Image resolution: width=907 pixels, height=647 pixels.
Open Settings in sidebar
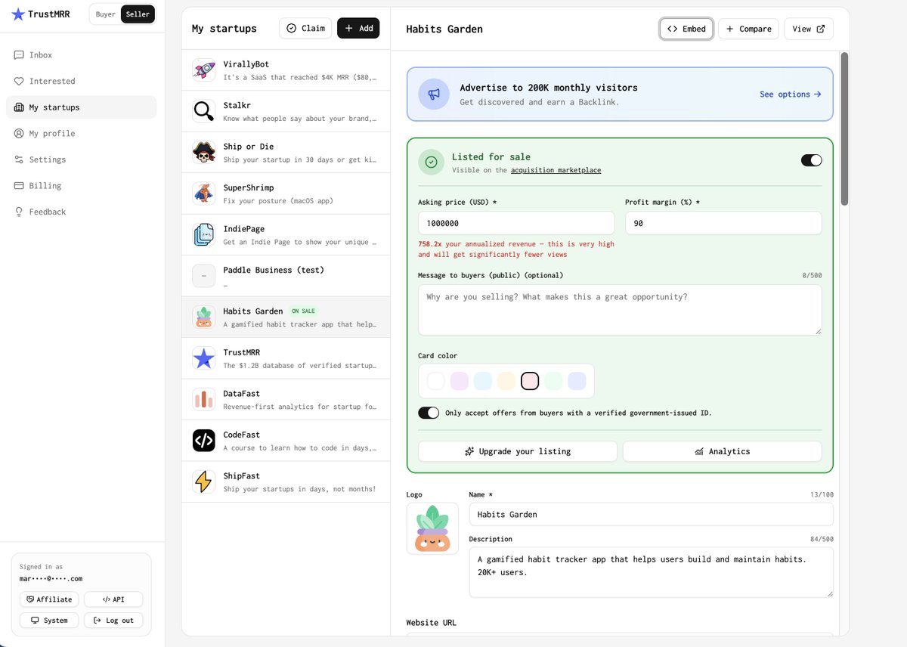click(82, 159)
